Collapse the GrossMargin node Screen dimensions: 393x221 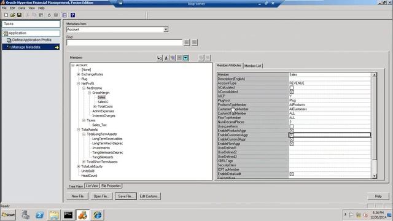(x=90, y=93)
